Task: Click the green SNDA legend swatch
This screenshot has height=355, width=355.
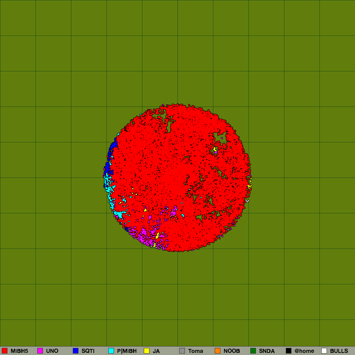Action: coord(253,351)
